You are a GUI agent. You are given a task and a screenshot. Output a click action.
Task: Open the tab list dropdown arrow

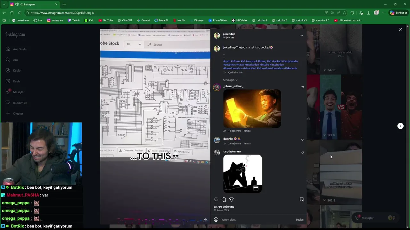pos(4,4)
